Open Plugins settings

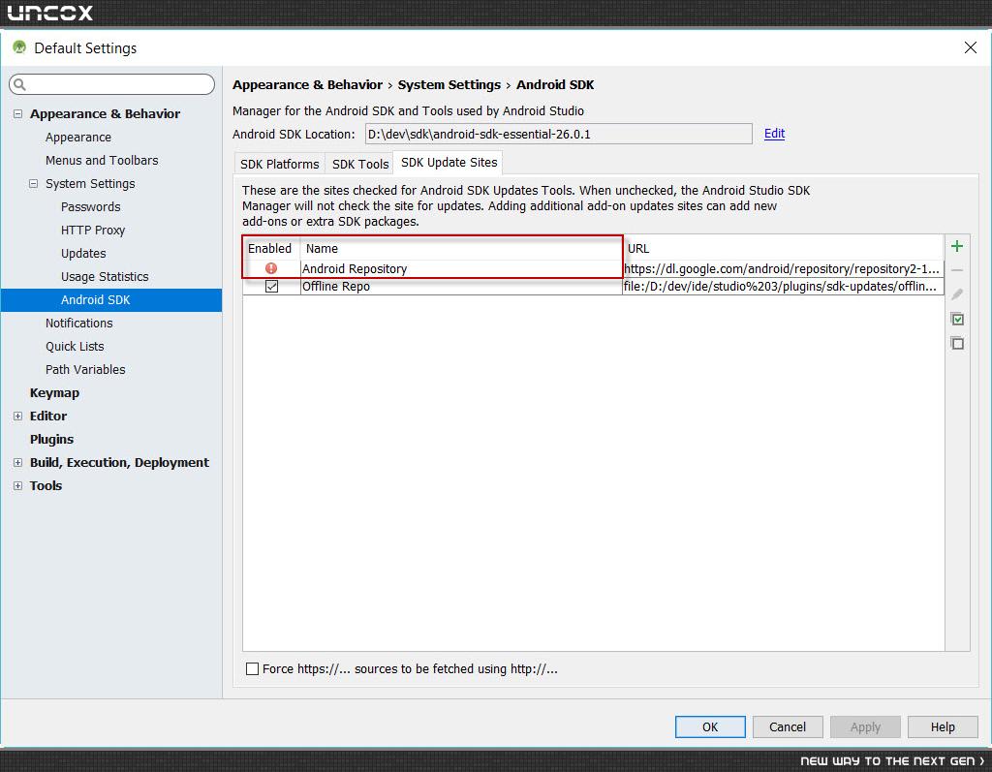[x=52, y=439]
